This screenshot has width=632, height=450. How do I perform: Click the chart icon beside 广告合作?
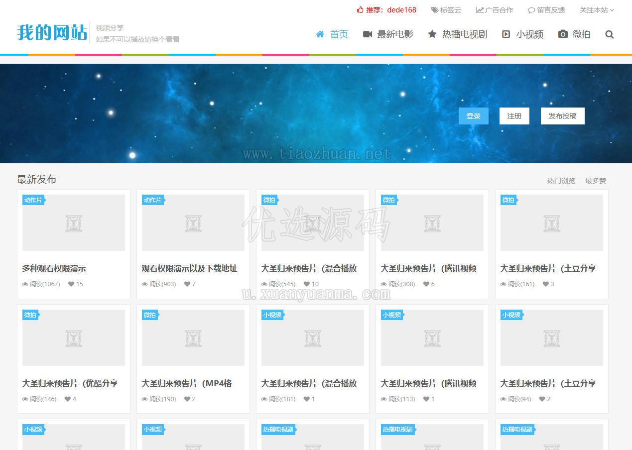480,10
